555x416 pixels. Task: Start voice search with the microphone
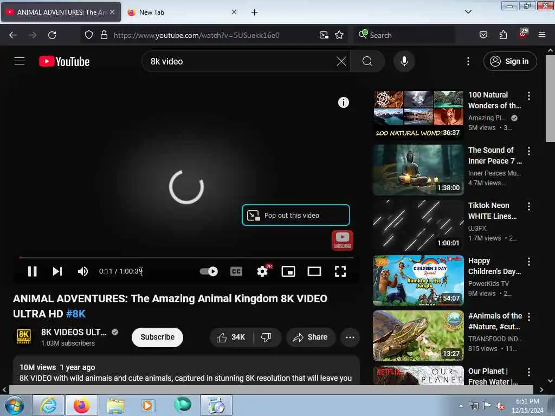(404, 62)
